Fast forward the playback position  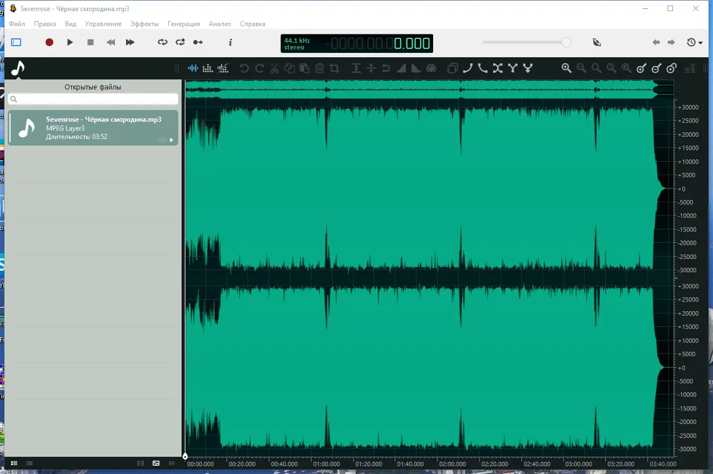(130, 42)
